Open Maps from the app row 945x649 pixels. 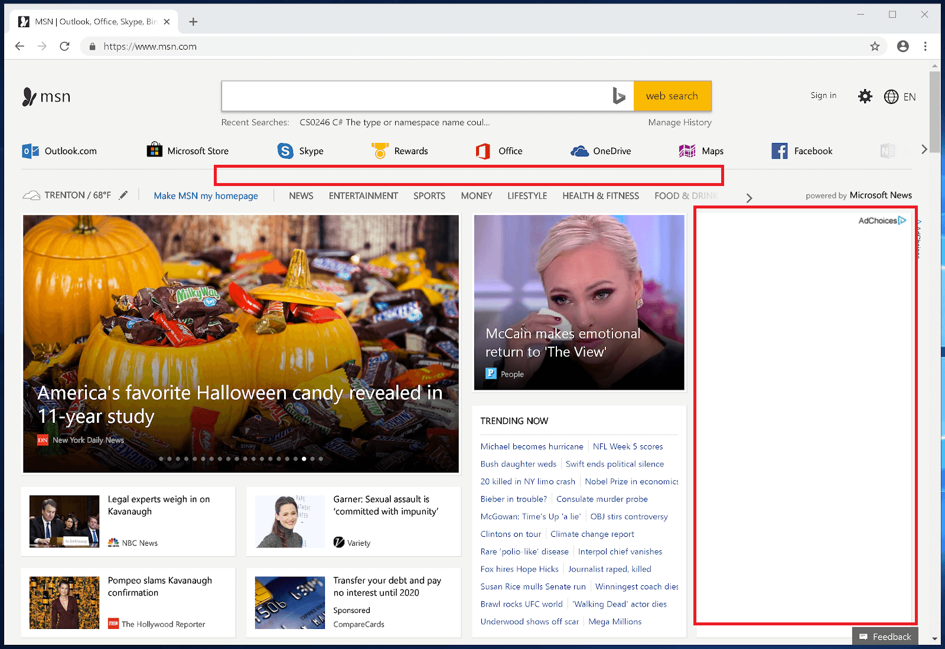point(686,151)
